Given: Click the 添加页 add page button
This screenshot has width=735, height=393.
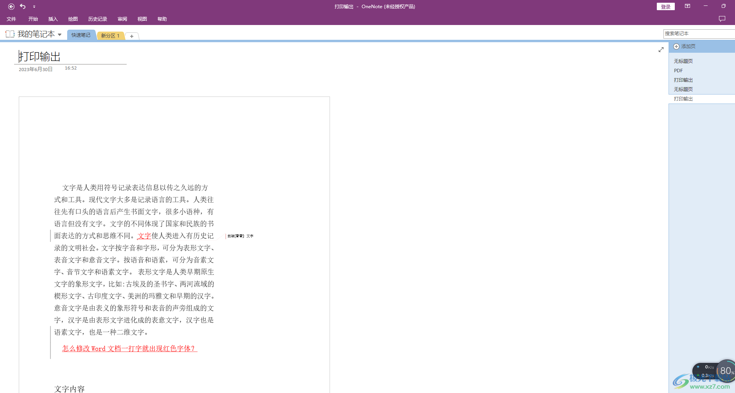Looking at the screenshot, I should tap(684, 46).
